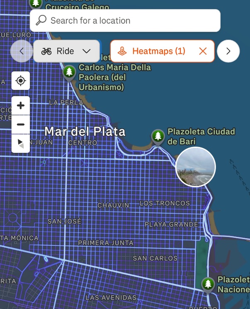
Task: Click the thermometer heatmap icon
Action: point(122,51)
